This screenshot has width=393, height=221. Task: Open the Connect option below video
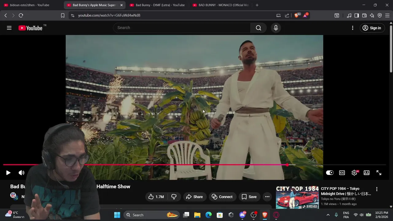pyautogui.click(x=222, y=197)
